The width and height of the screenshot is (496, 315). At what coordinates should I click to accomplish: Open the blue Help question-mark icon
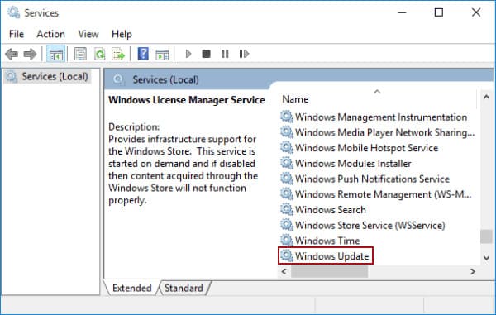point(143,54)
